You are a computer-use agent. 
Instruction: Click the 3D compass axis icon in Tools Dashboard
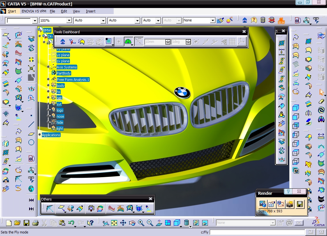[x=63, y=42]
